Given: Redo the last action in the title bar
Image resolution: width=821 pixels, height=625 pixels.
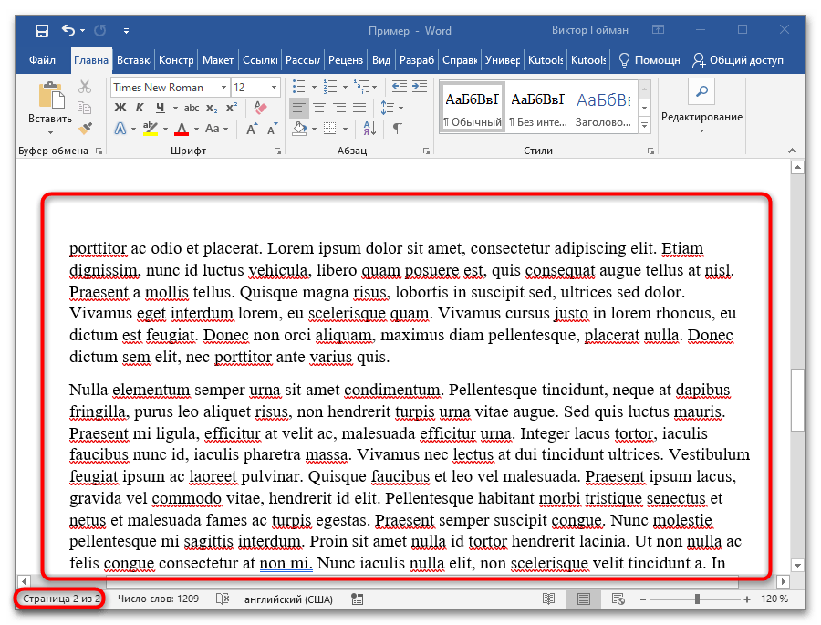Looking at the screenshot, I should (x=100, y=30).
